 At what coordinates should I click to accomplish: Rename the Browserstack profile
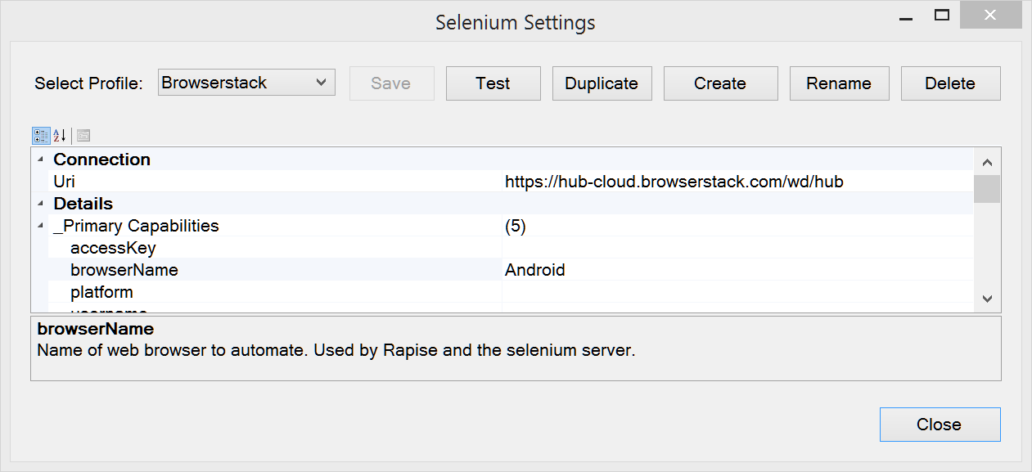pyautogui.click(x=839, y=83)
